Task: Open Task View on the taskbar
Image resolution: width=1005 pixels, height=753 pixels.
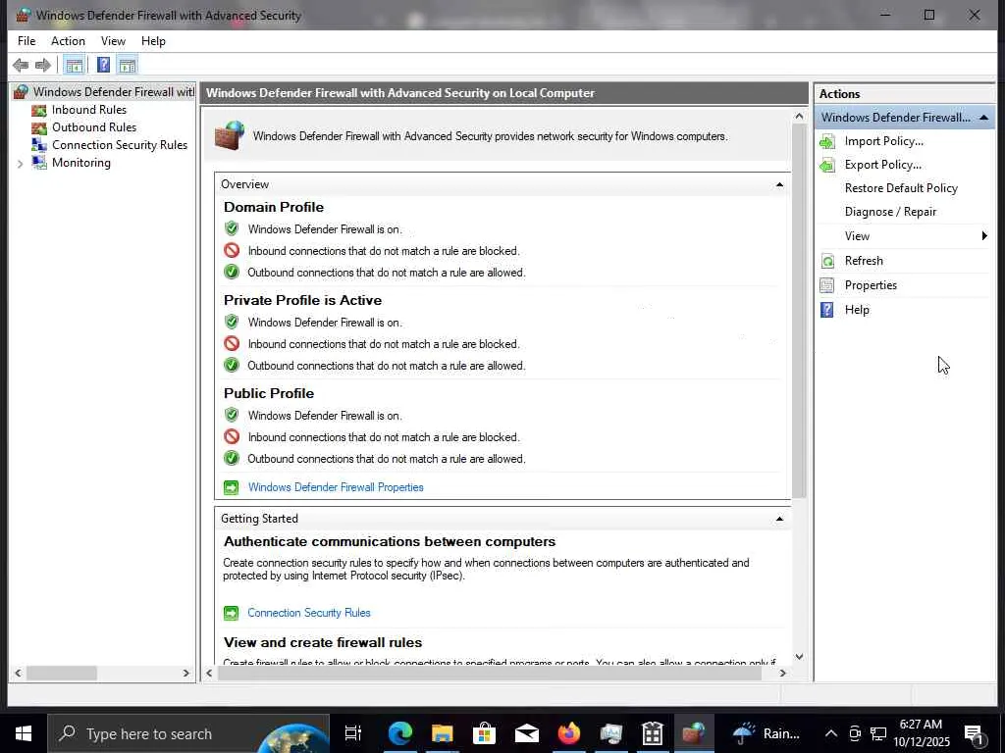Action: 353,733
